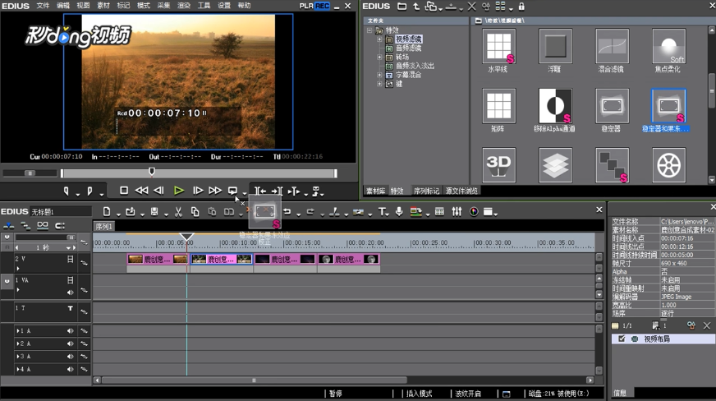Expand the 视频滤镜 tree node
The width and height of the screenshot is (716, 401).
pos(379,39)
